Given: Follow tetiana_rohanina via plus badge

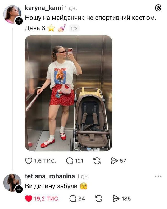Looking at the screenshot, I should 19,189.
